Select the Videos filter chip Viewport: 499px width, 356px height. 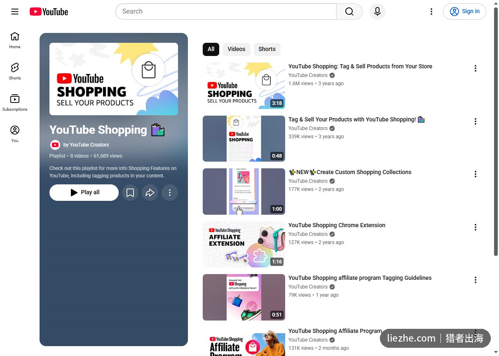pos(237,49)
